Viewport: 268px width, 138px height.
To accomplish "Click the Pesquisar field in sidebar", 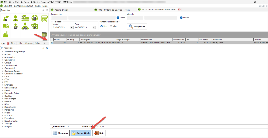I will (21, 48).
